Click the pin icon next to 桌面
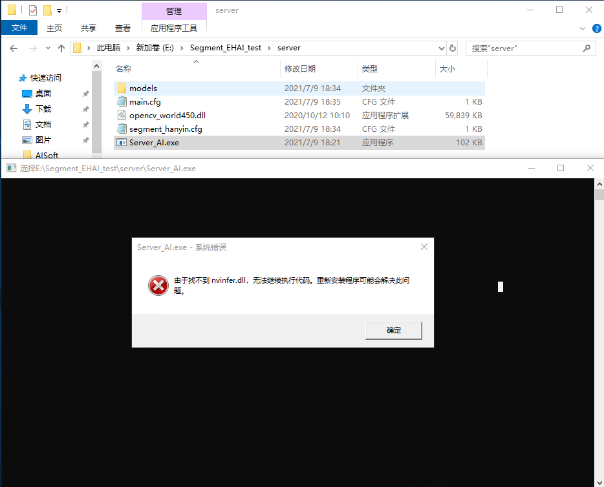 tap(85, 94)
